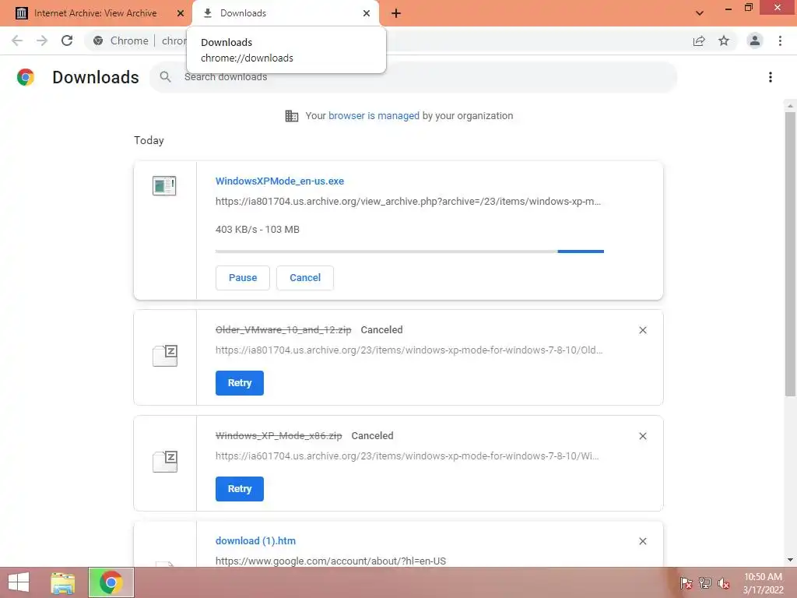Click the Older_VMware_10_and_12.zip file icon

pyautogui.click(x=165, y=355)
